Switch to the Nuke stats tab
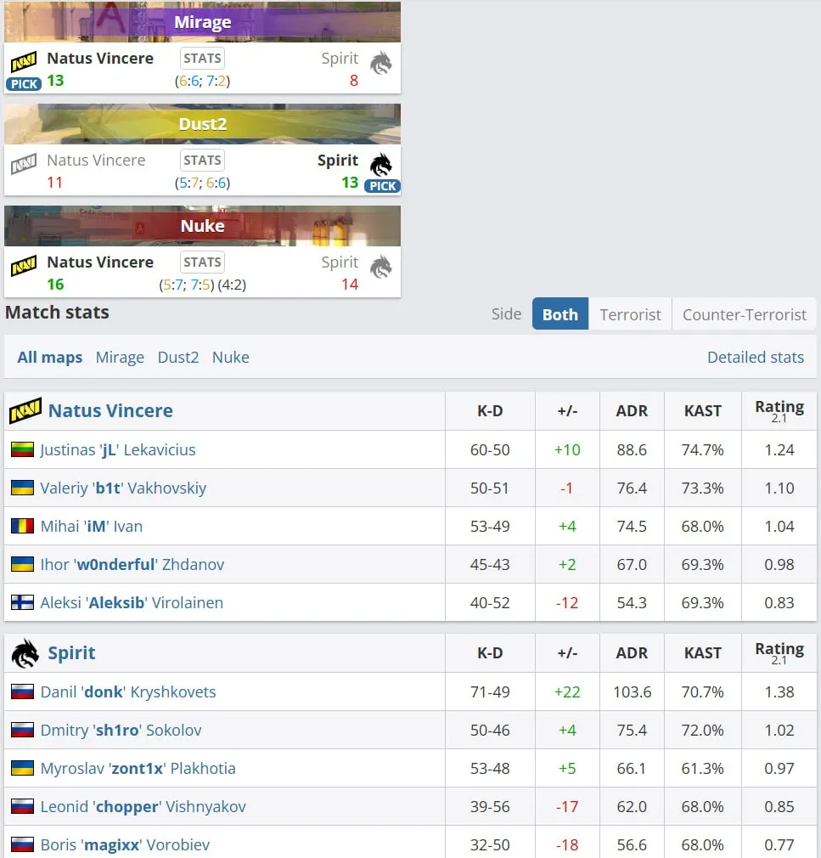Screen dimensions: 821x858 coord(231,358)
